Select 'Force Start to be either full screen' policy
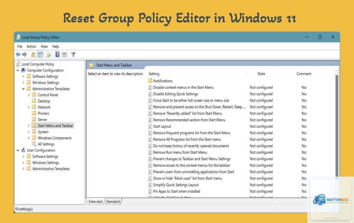The width and height of the screenshot is (354, 223). tap(191, 100)
